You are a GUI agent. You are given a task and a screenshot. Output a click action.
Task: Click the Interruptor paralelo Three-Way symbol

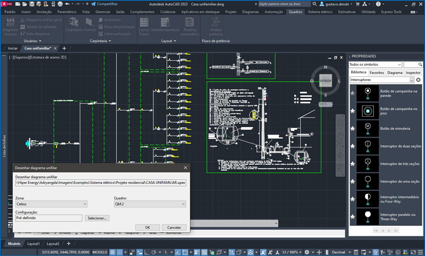pos(367,217)
